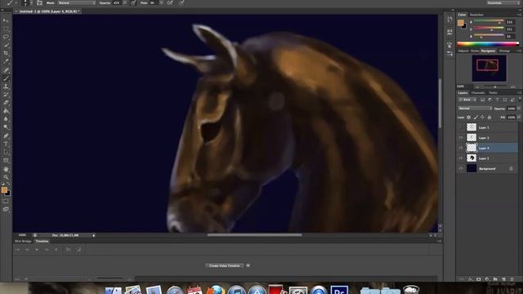This screenshot has height=294, width=523.
Task: Switch to the Swatches tab
Action: click(476, 15)
